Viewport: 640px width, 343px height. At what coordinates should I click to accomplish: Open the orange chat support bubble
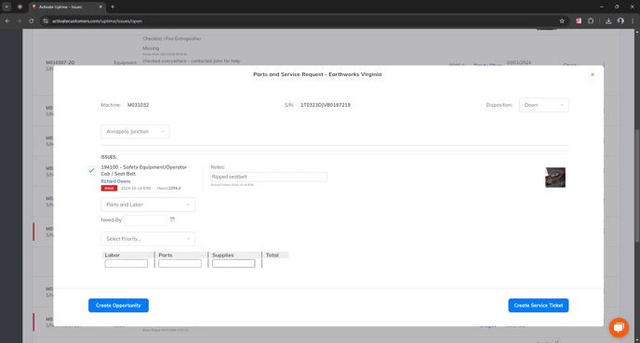[619, 327]
